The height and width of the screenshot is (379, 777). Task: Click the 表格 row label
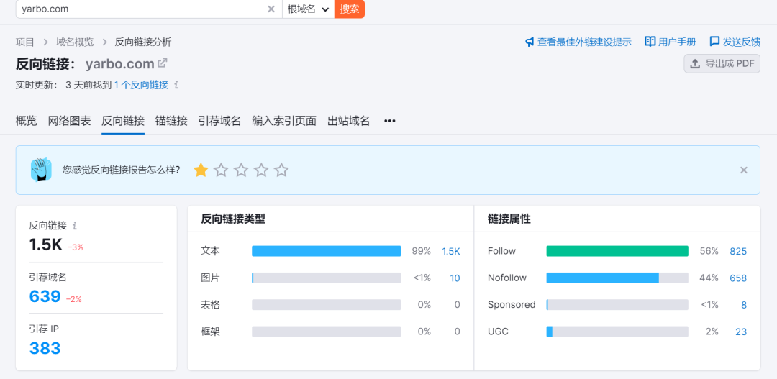click(210, 305)
